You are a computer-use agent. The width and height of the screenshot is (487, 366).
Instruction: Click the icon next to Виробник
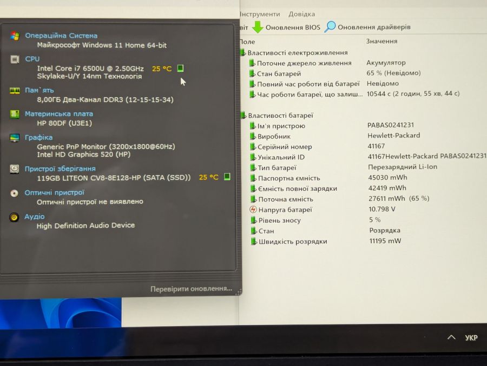coord(253,136)
